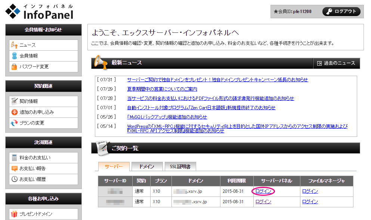Open 過去のニュース archive
The width and height of the screenshot is (371, 220).
[x=336, y=63]
